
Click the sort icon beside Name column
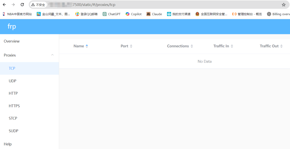click(87, 46)
